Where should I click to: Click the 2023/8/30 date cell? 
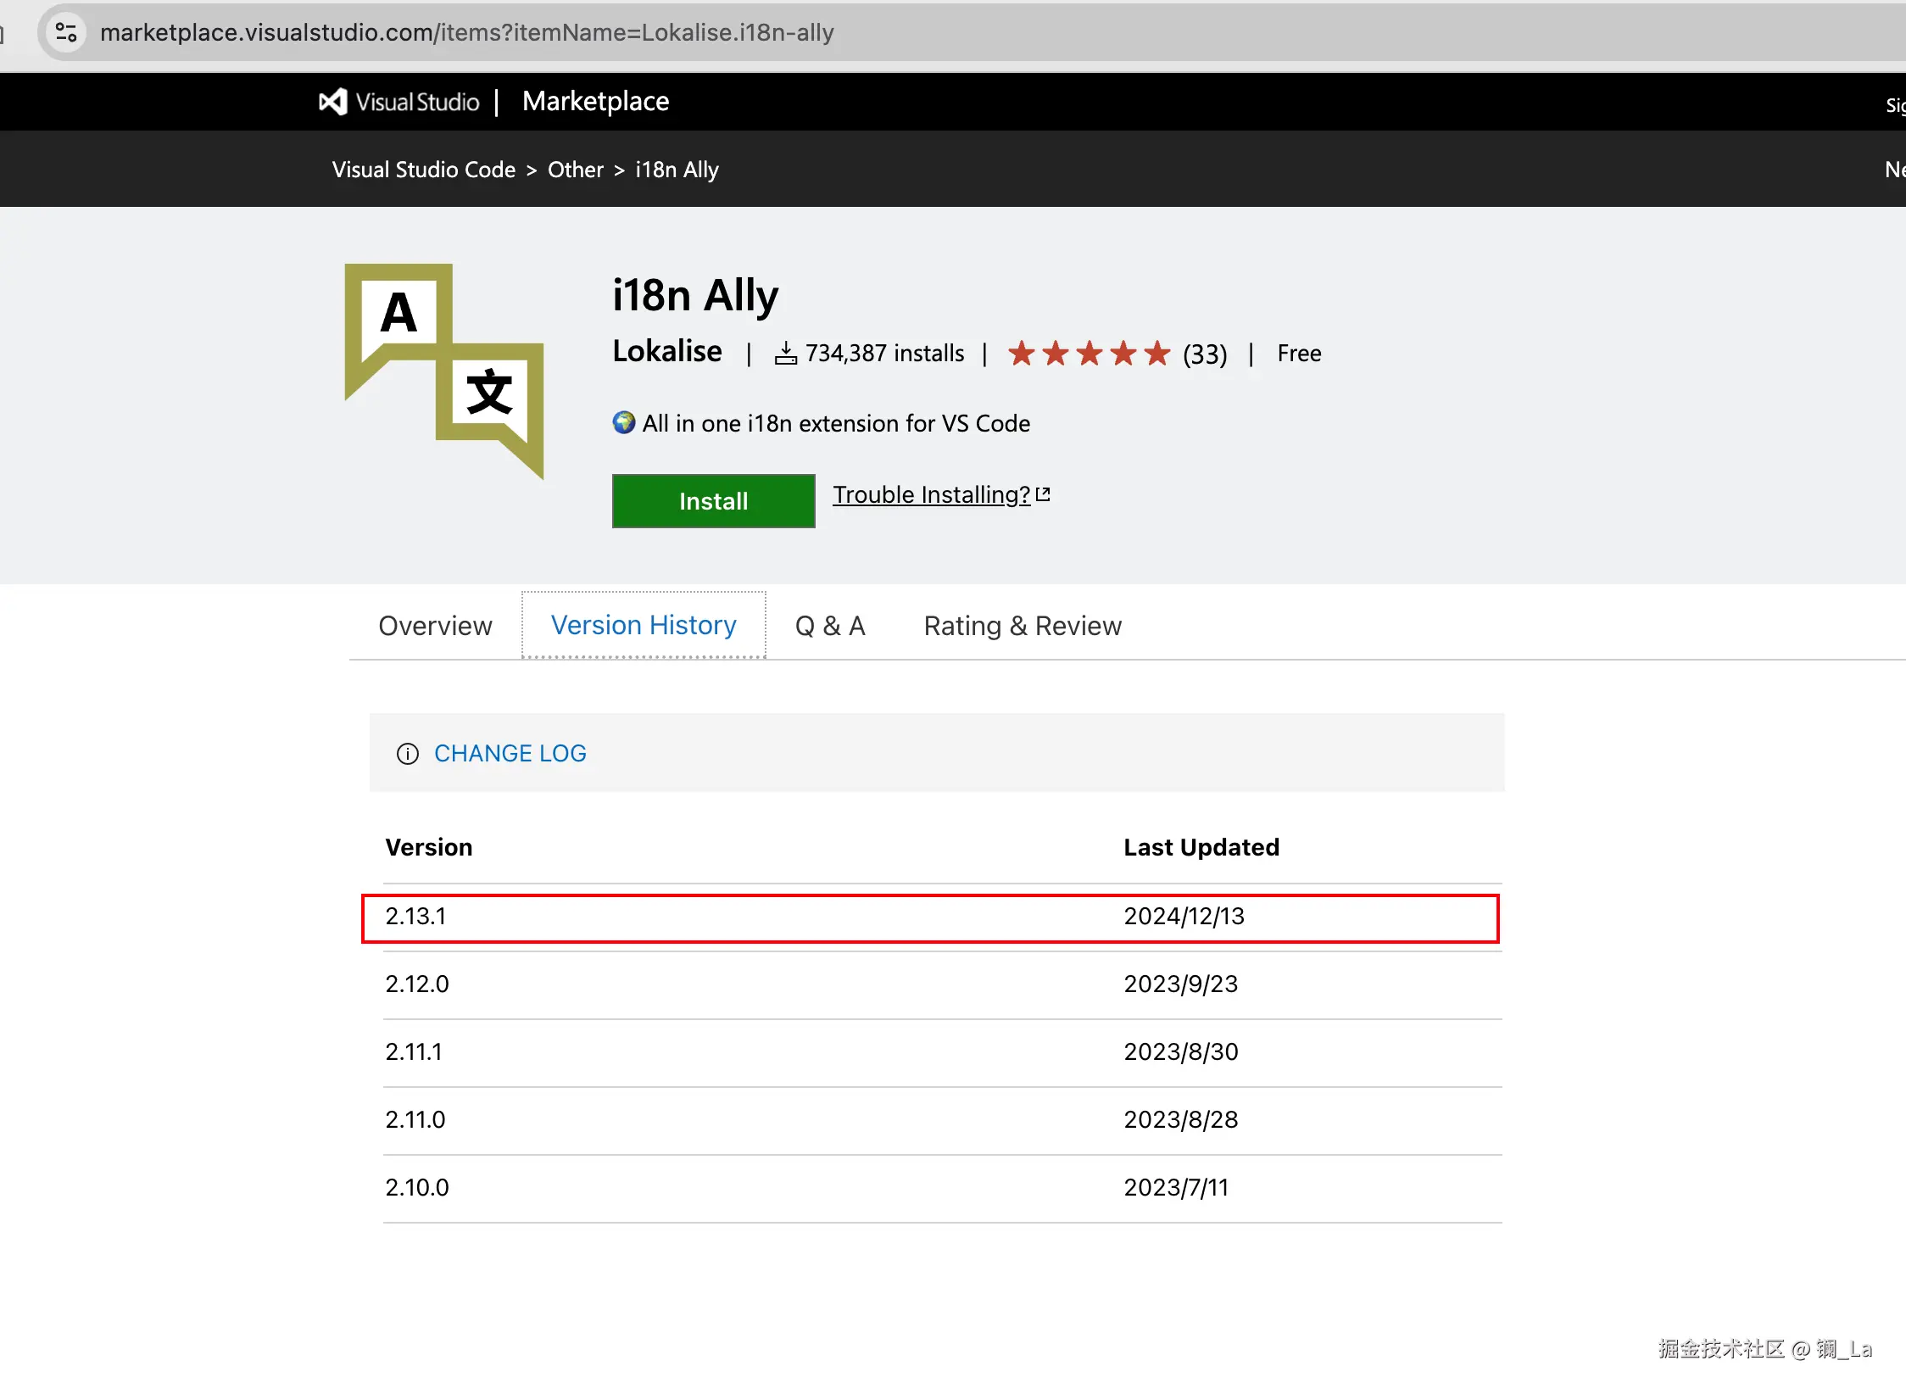1180,1051
